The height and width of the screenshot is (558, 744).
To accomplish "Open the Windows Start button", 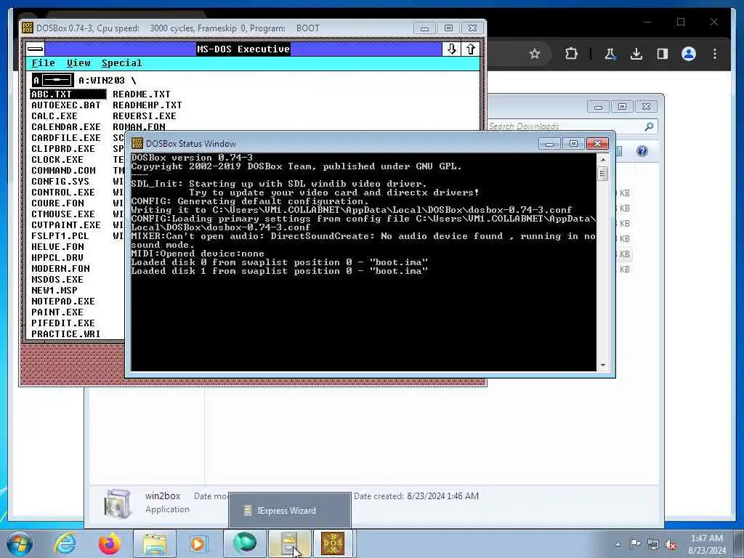I will [20, 543].
